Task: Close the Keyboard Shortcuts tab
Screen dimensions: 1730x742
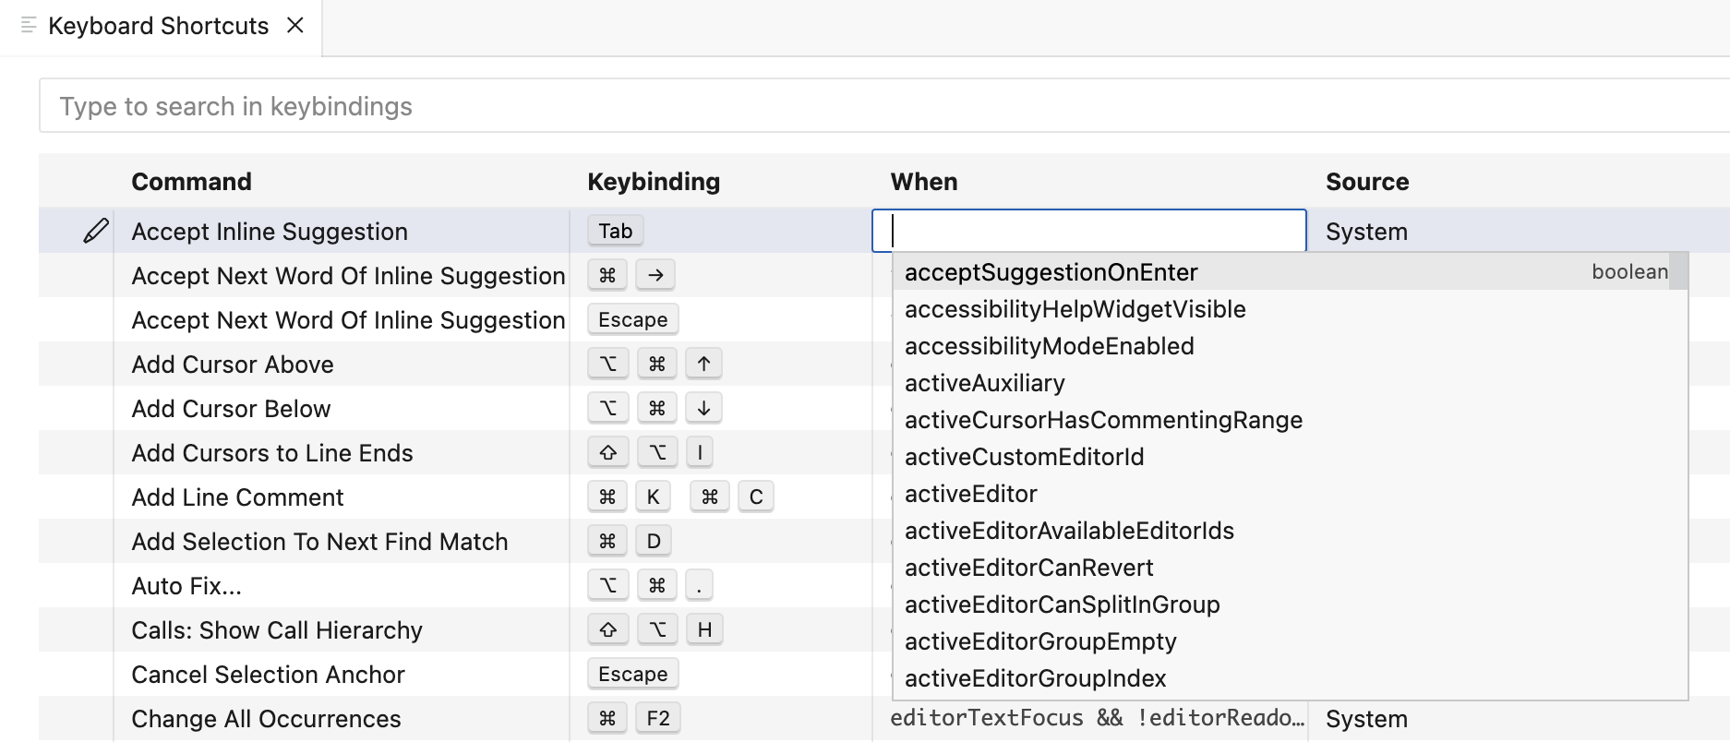Action: (295, 26)
